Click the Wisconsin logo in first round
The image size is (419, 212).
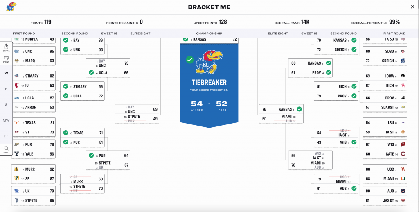[x=403, y=144]
